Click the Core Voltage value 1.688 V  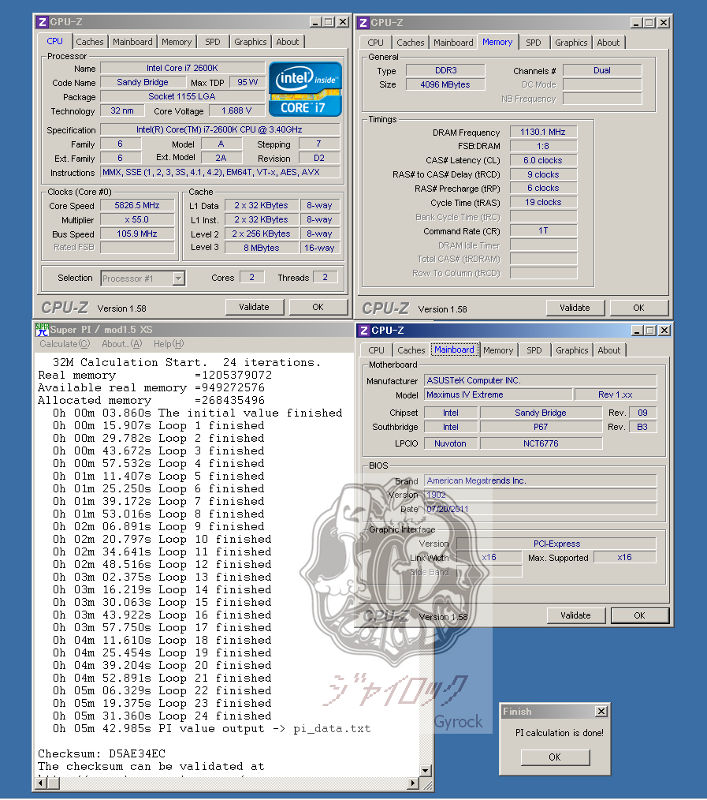point(236,110)
